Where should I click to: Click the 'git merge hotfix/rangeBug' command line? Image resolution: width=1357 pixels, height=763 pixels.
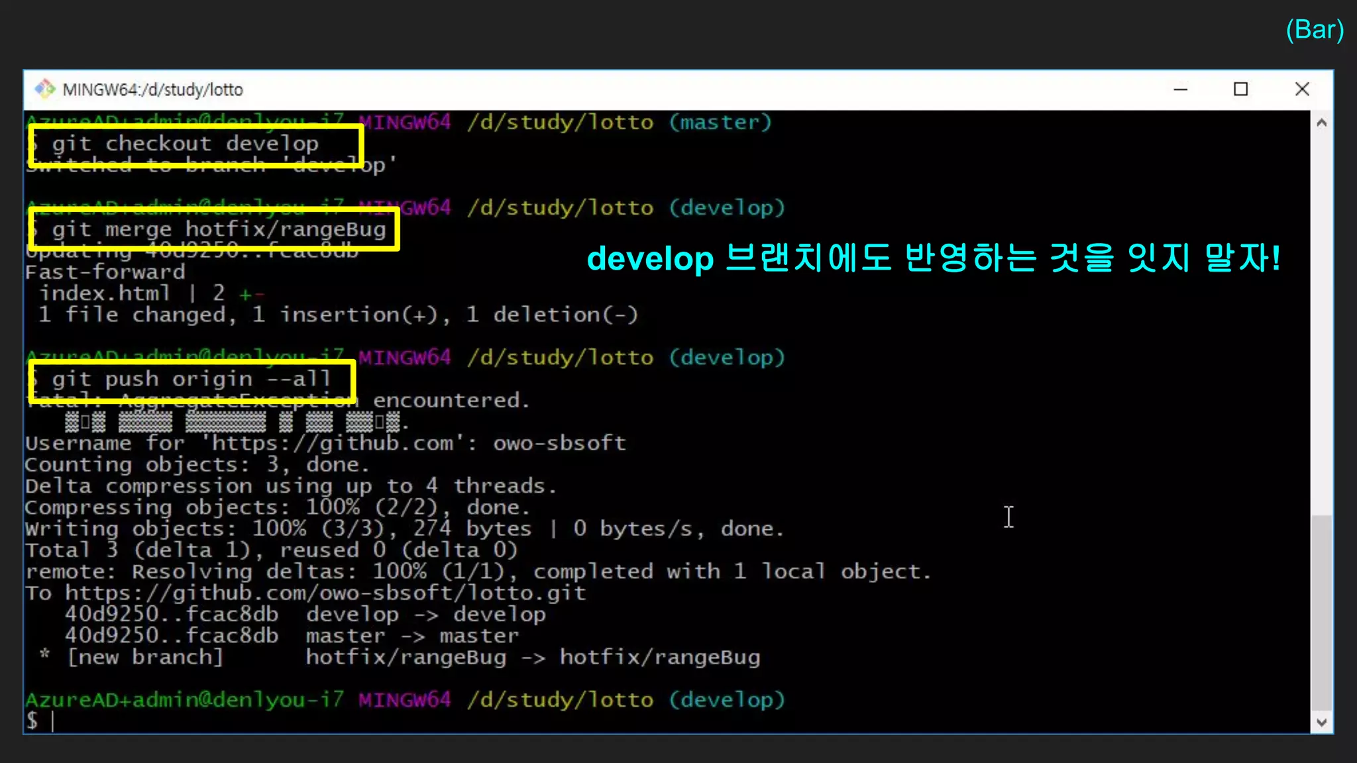tap(207, 229)
